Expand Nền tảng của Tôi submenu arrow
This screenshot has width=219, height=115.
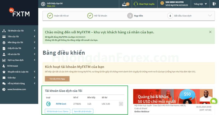34,42
